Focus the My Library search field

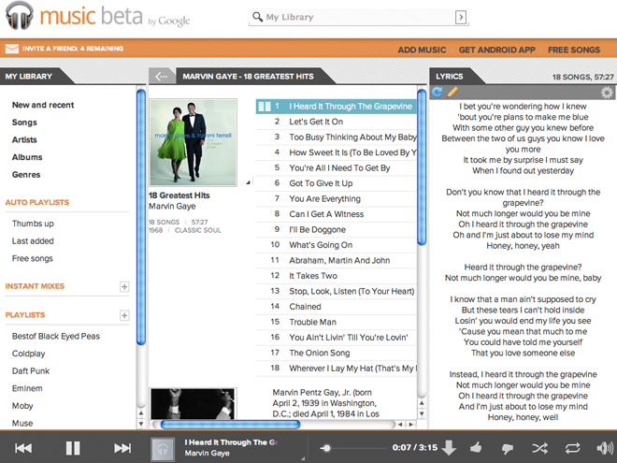358,18
